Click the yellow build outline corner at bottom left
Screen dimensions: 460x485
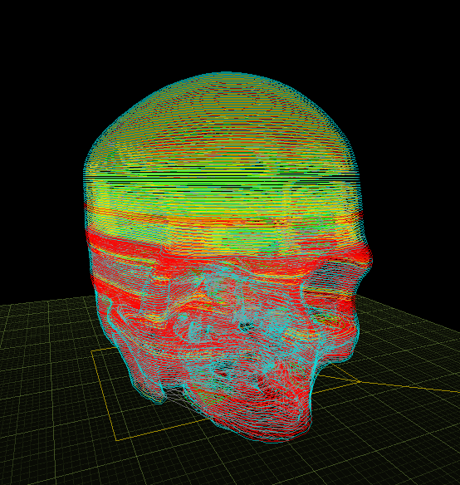click(x=116, y=439)
